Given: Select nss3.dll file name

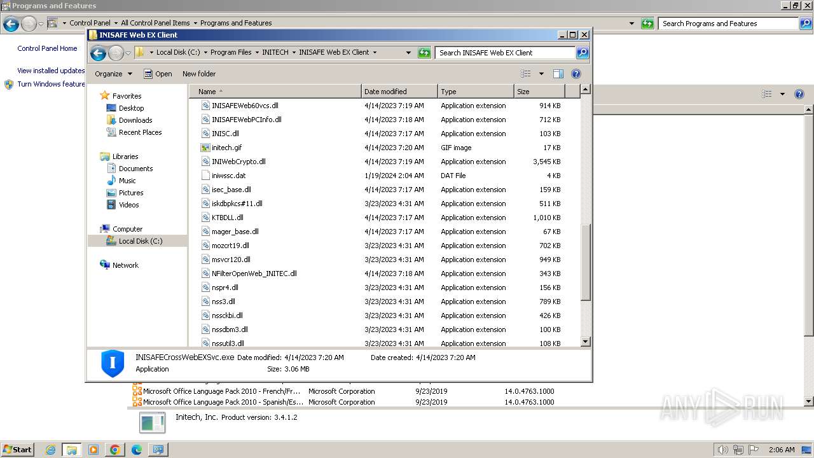Looking at the screenshot, I should (223, 302).
